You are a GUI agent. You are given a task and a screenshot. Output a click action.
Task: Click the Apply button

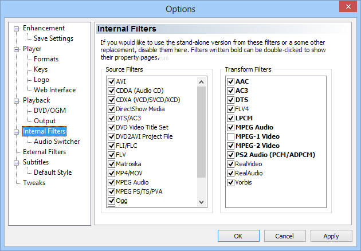point(331,236)
